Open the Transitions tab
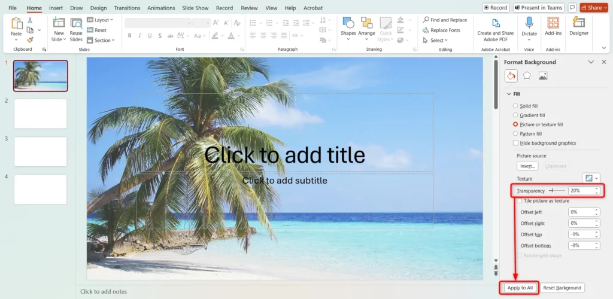613x299 pixels. 126,8
